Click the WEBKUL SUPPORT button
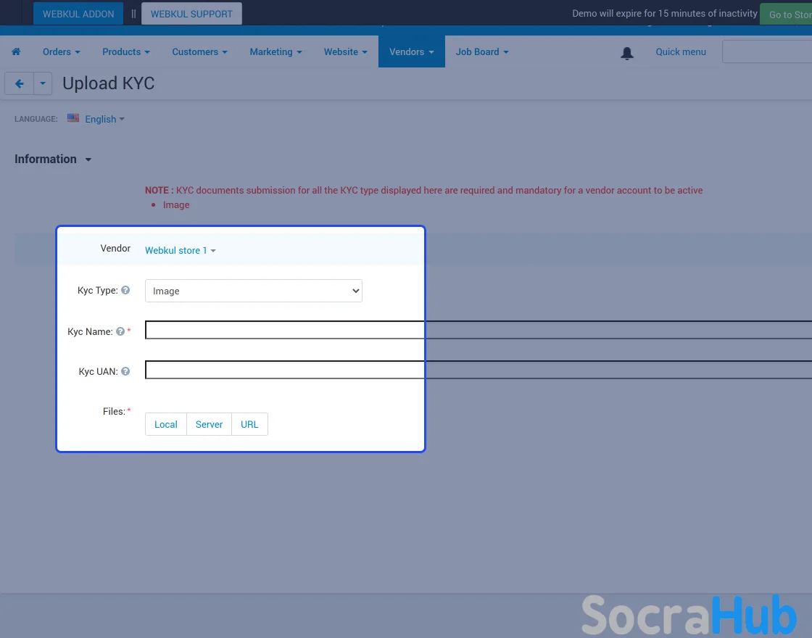812x638 pixels. coord(191,14)
